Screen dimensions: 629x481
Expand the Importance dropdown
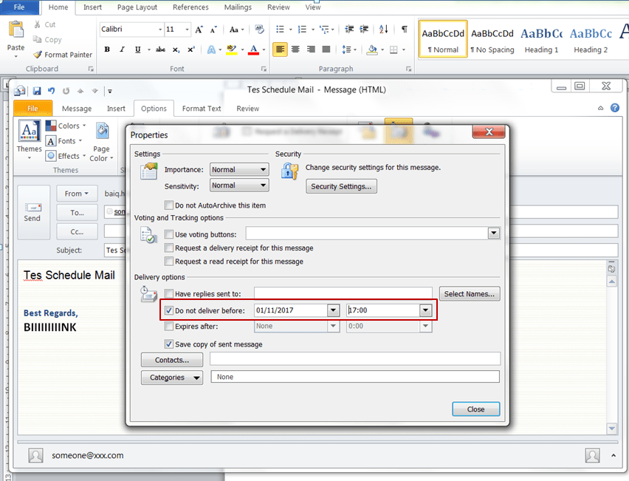point(263,169)
